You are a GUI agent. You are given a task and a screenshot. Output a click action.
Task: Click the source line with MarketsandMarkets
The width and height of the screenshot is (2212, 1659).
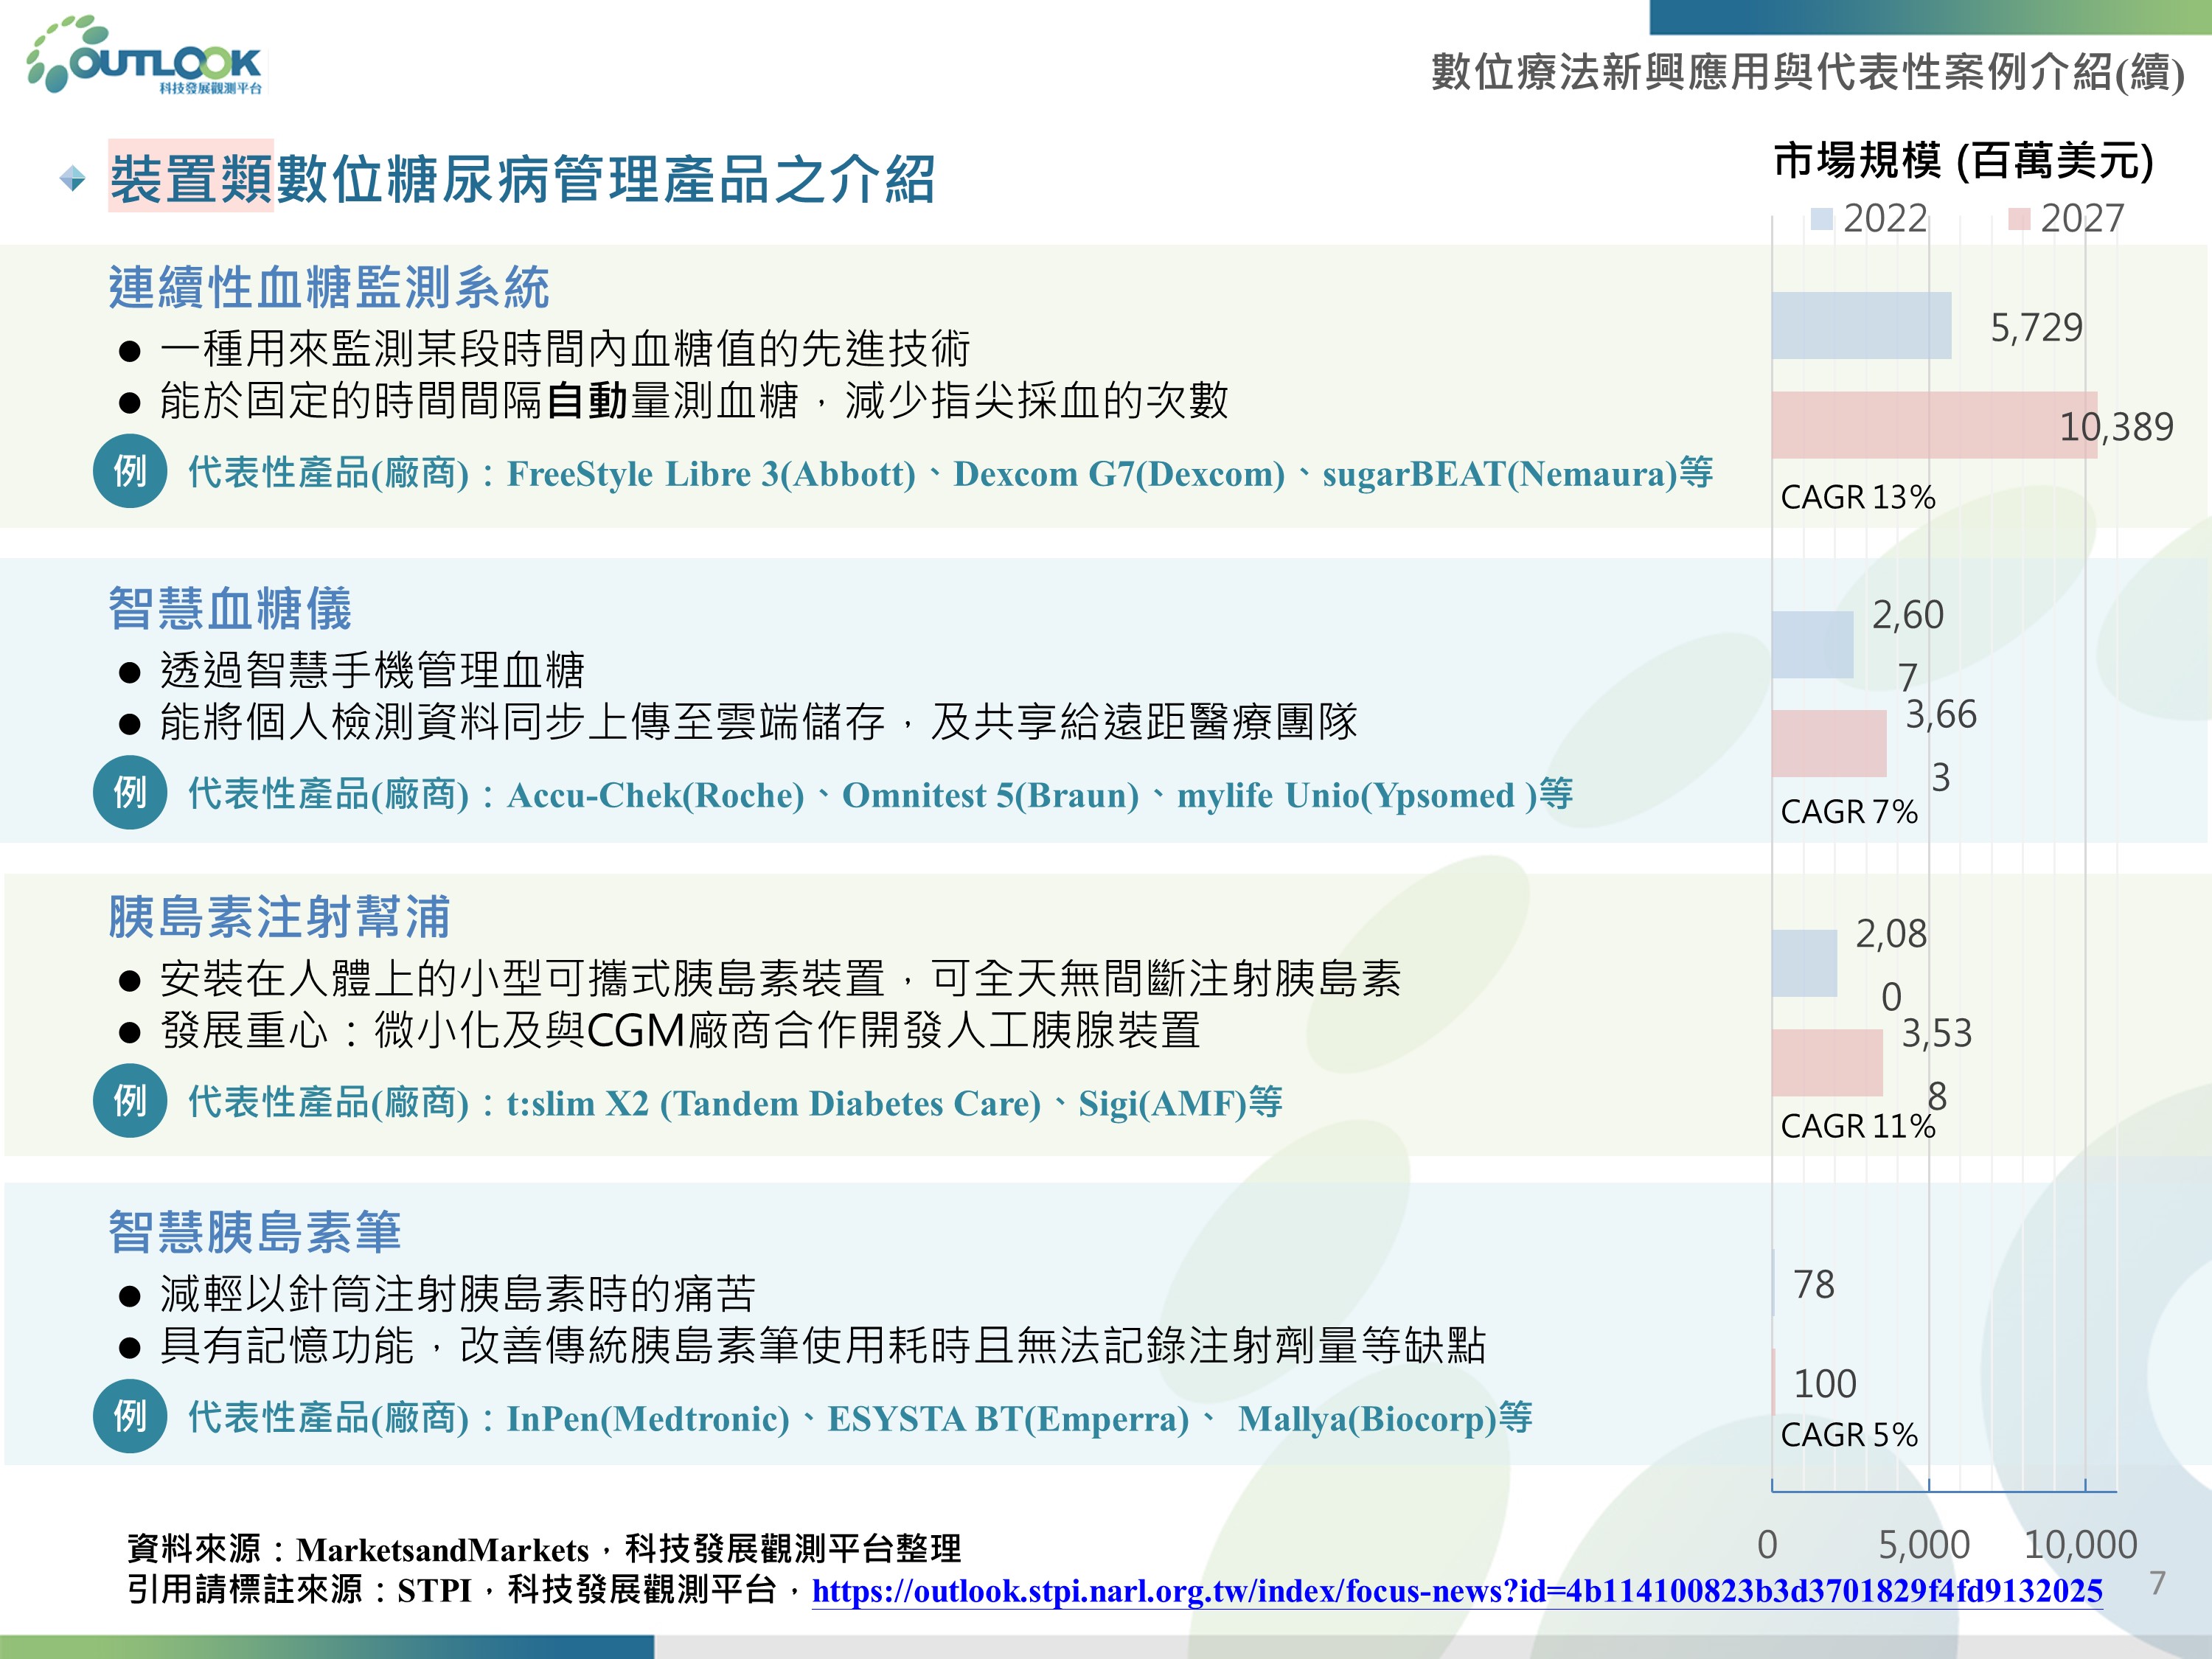coord(544,1549)
